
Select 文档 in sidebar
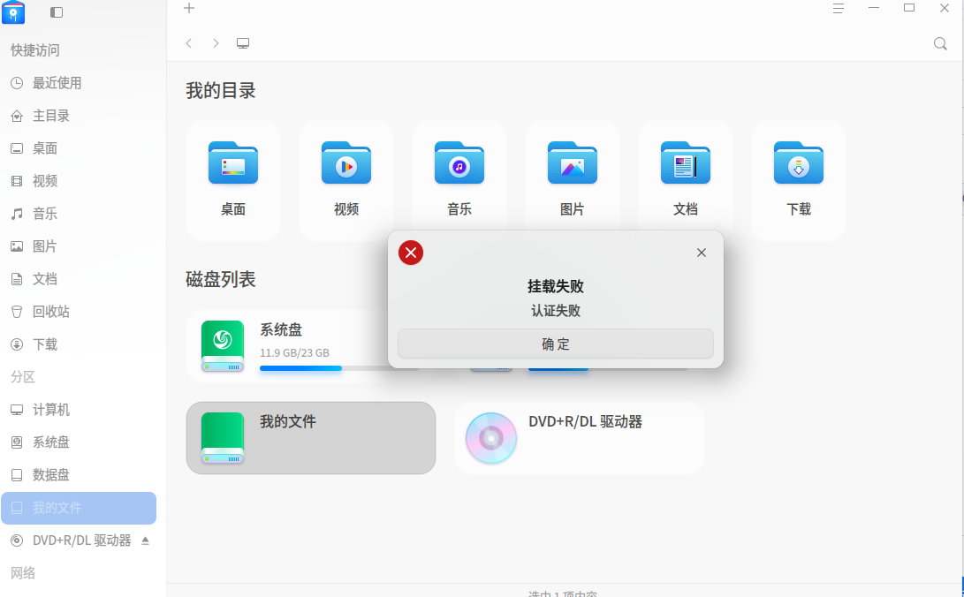pyautogui.click(x=79, y=279)
